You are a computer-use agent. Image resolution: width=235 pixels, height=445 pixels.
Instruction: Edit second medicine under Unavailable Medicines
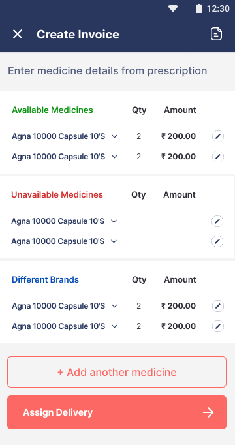(x=217, y=241)
